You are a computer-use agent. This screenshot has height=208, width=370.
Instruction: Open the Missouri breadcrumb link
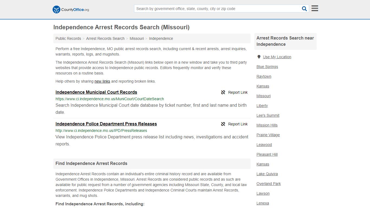click(137, 38)
